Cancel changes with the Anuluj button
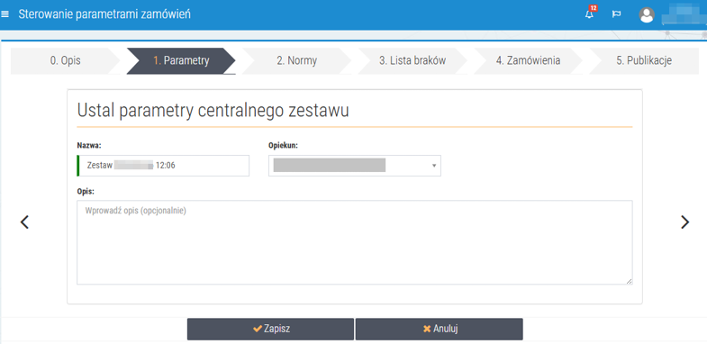Screen dimensions: 707x344 440,329
